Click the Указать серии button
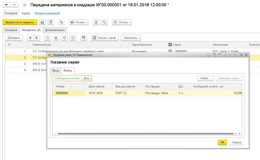260x160 pixels. (x=105, y=38)
